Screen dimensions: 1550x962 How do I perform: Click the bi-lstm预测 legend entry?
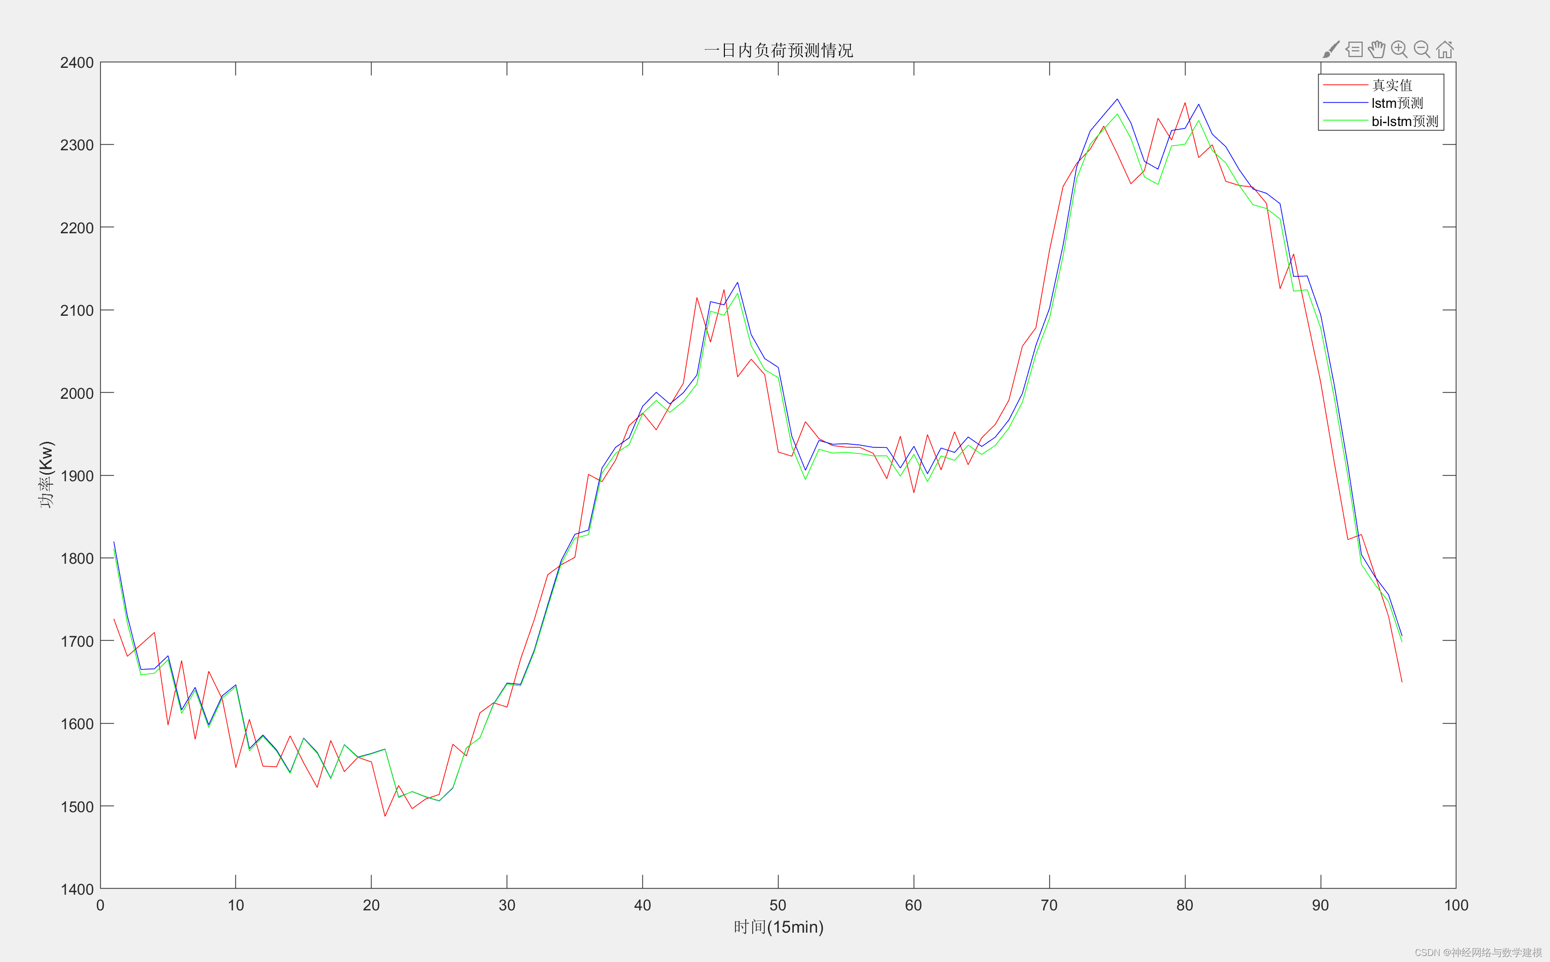pos(1404,121)
